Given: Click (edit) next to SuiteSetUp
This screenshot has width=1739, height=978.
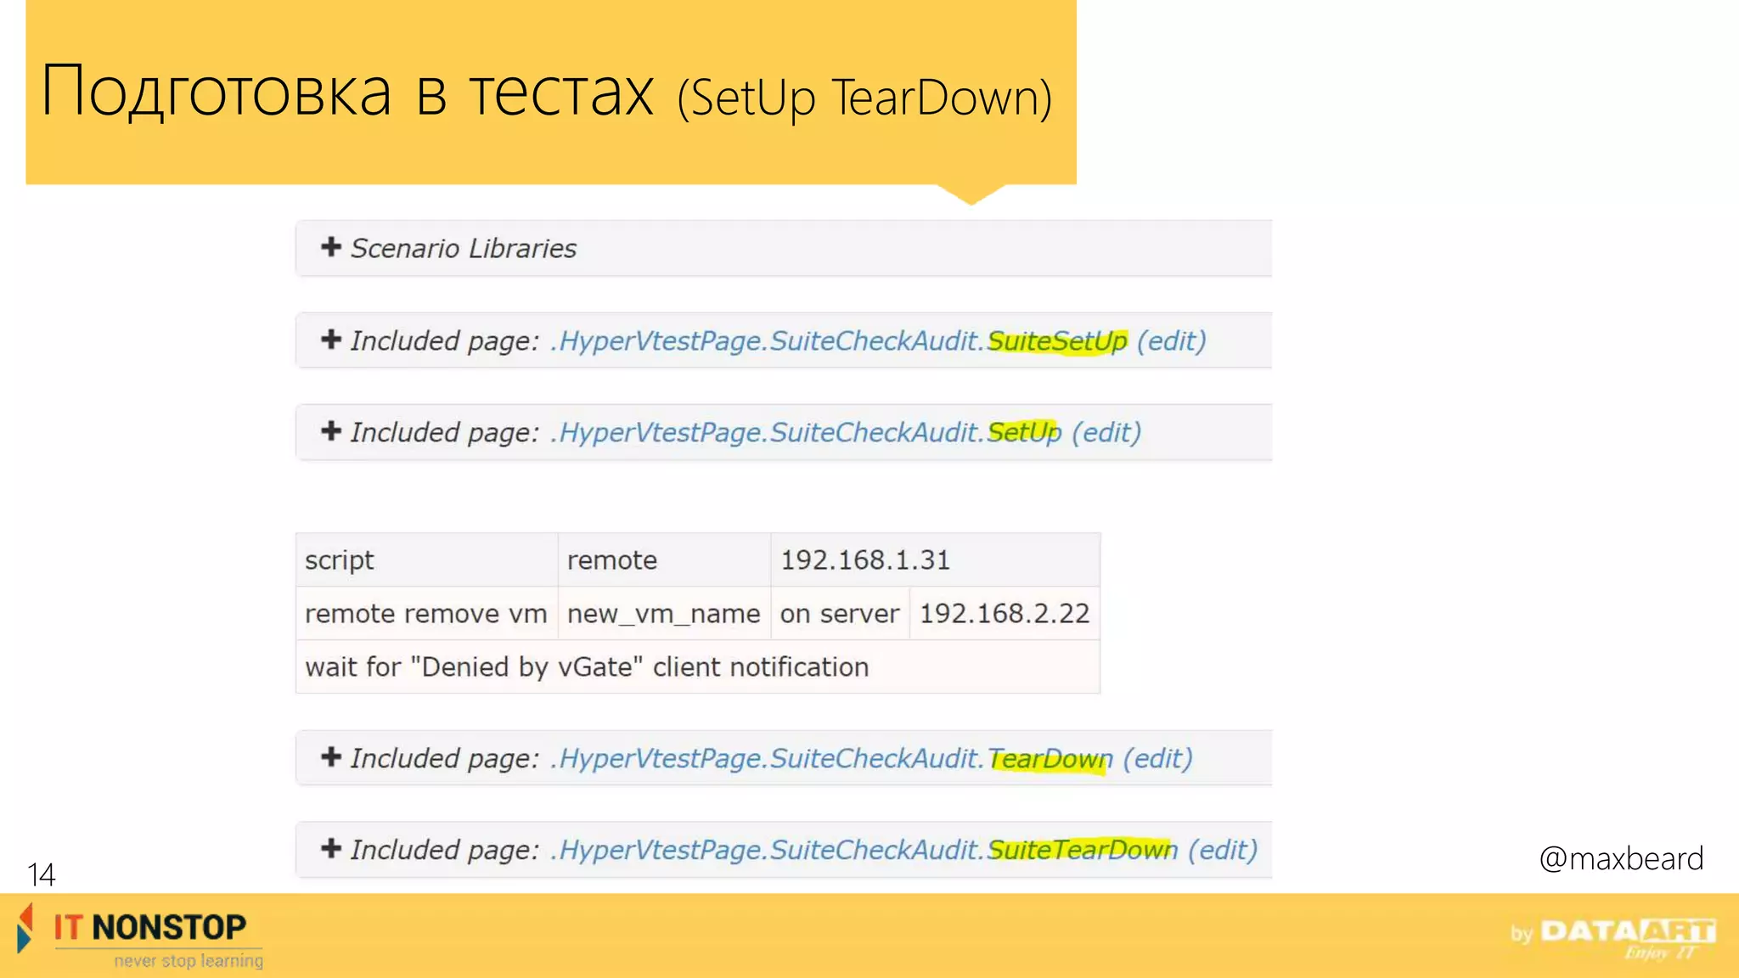Looking at the screenshot, I should [1172, 340].
